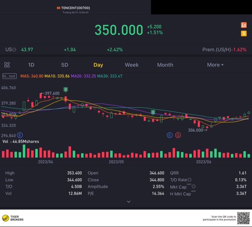Click the yellow dollar sign badge
Image resolution: width=252 pixels, height=227 pixels.
[x=244, y=34]
